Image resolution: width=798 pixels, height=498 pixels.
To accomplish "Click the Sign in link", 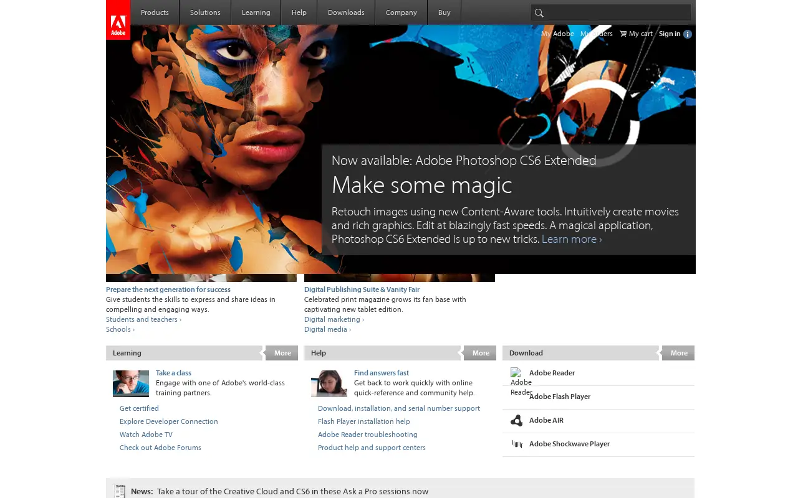I will click(670, 34).
